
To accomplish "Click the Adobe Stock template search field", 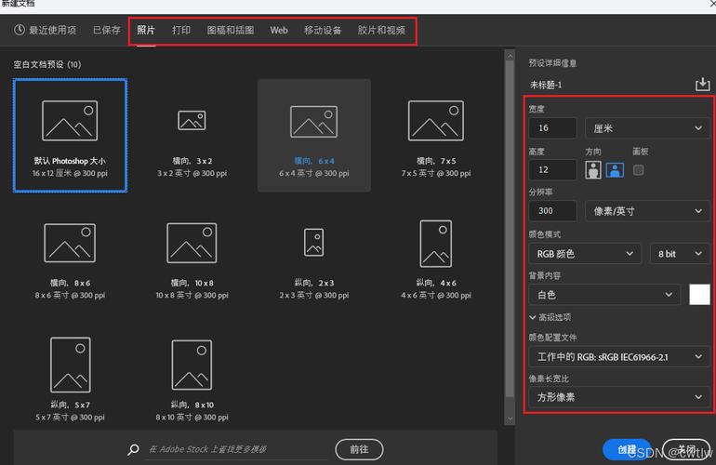I will 238,449.
